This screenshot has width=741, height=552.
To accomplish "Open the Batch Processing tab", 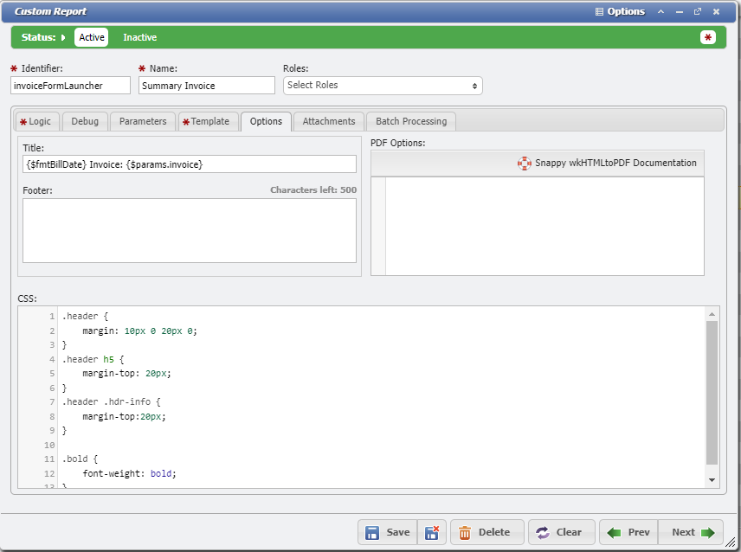I will [x=411, y=121].
